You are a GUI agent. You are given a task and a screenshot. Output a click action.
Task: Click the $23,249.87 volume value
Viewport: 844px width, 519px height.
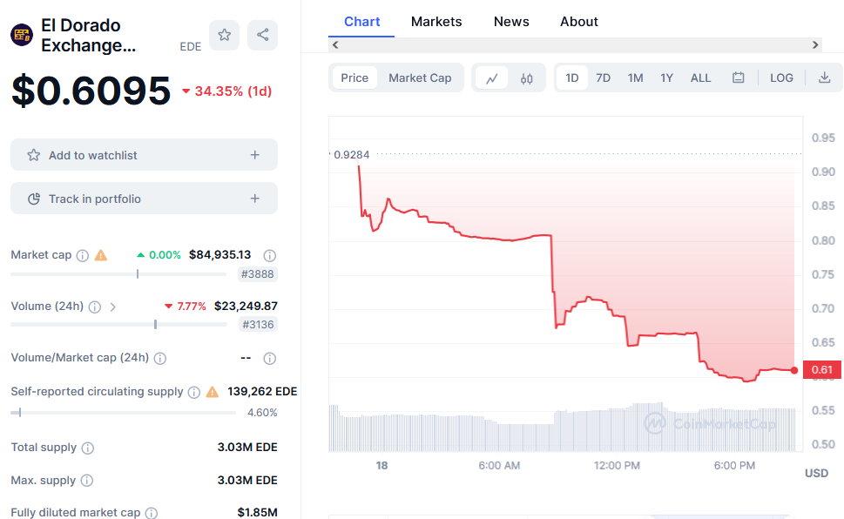[246, 307]
